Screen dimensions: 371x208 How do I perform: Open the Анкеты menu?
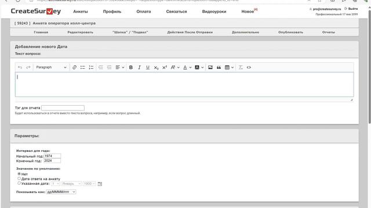coord(81,12)
